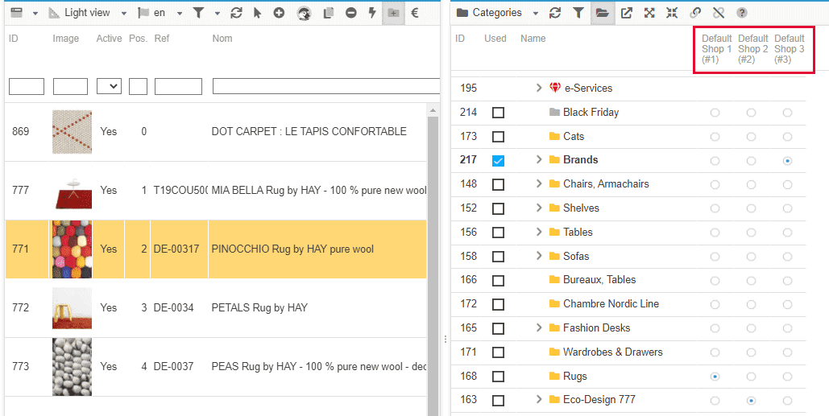Click the copy/duplicate product icon

click(x=328, y=13)
